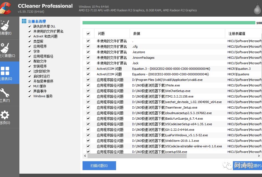Toggle the 缺失的共享 DLL checkbox
Viewport: 262px width, 177px height.
click(30, 26)
